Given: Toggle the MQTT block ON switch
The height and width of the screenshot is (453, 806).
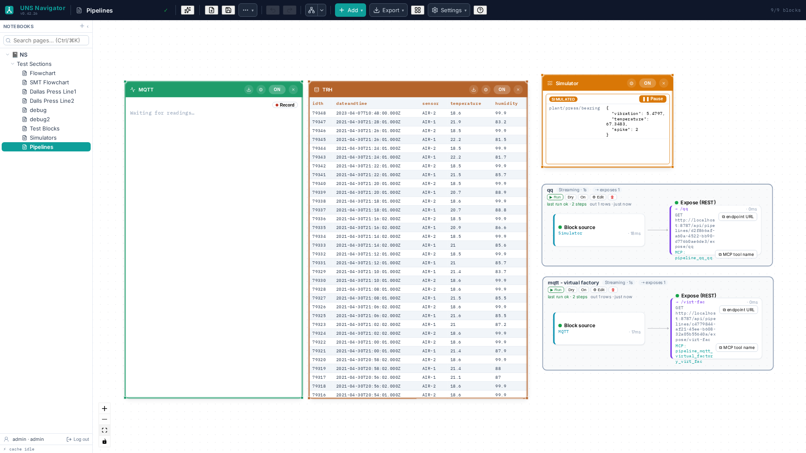Looking at the screenshot, I should [277, 89].
